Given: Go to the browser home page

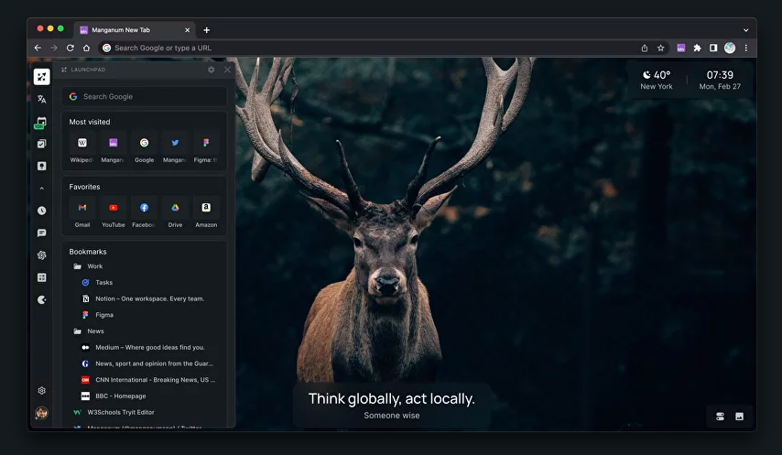Looking at the screenshot, I should point(86,48).
